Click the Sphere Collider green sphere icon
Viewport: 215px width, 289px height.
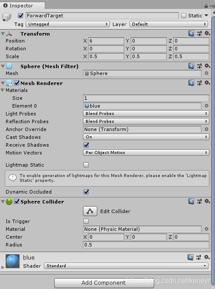click(9, 201)
